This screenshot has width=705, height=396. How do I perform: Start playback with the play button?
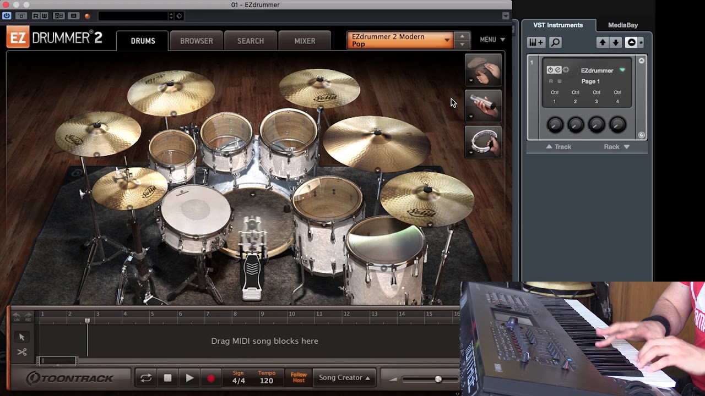click(189, 378)
